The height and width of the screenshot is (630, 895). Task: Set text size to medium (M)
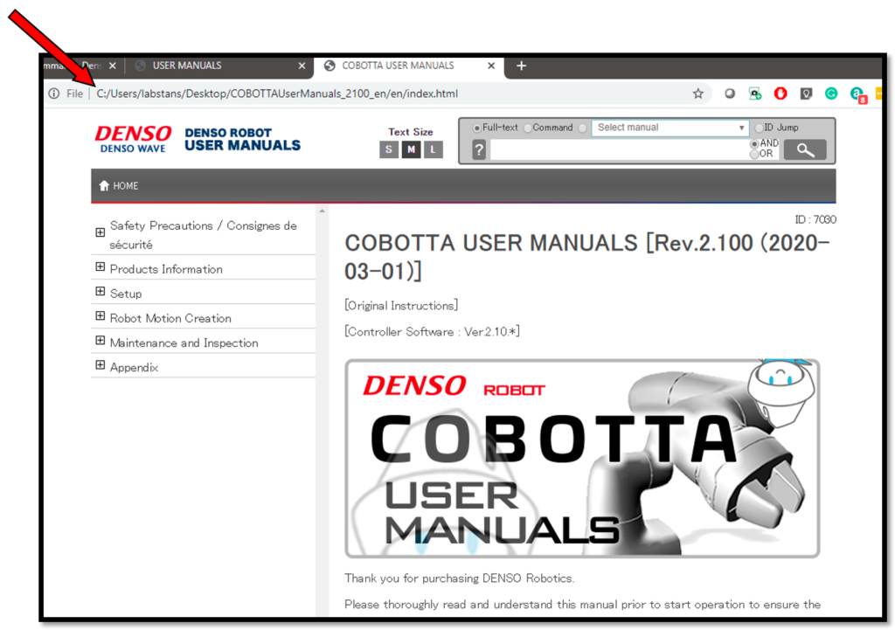coord(411,149)
